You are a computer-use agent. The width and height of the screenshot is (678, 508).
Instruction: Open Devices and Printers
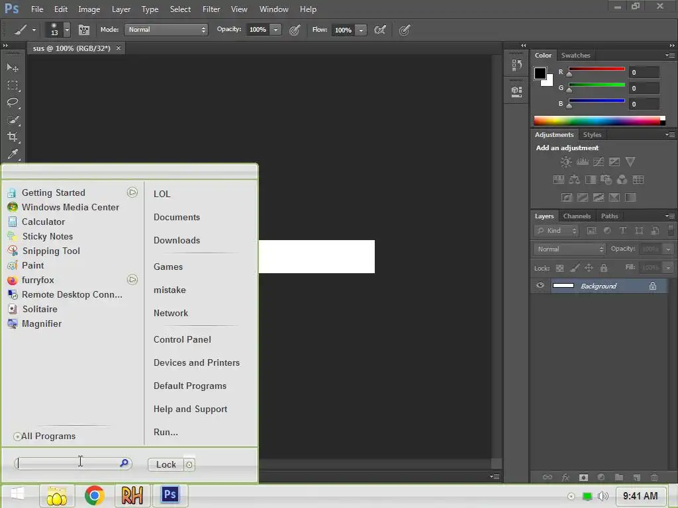(197, 363)
